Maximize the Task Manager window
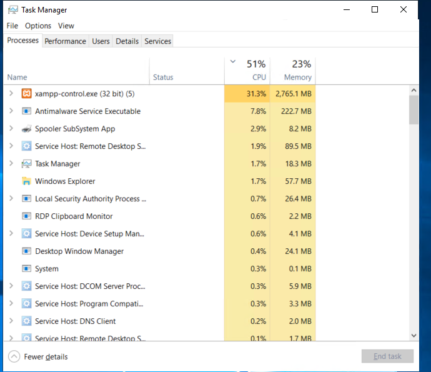Viewport: 431px width, 372px height. pyautogui.click(x=375, y=9)
